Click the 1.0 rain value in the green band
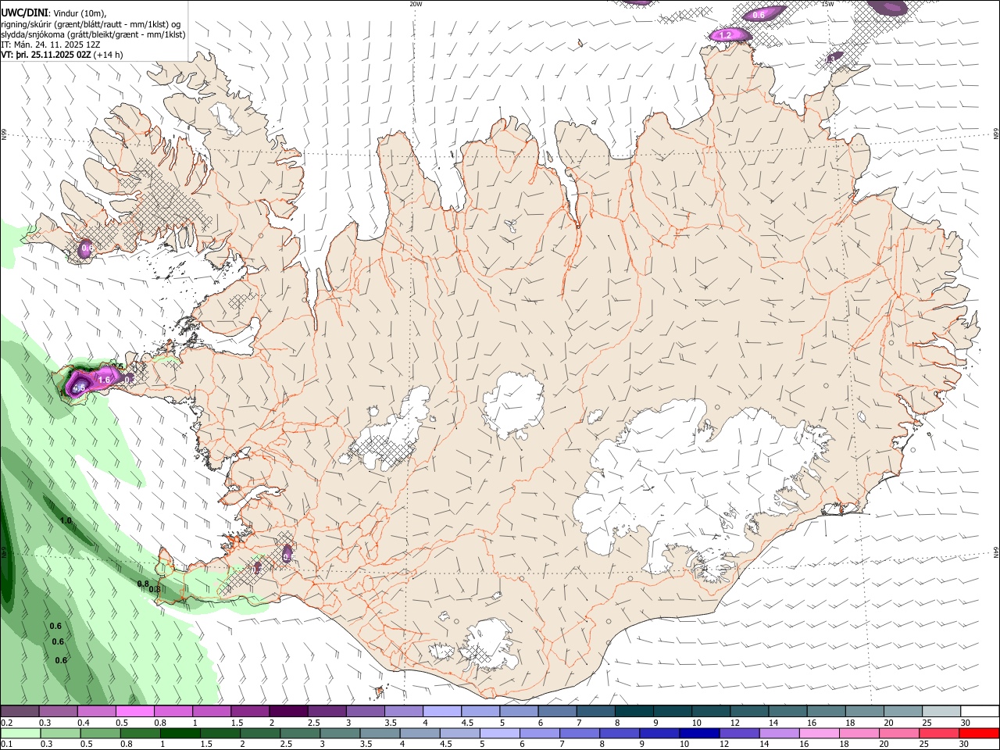 click(x=66, y=520)
